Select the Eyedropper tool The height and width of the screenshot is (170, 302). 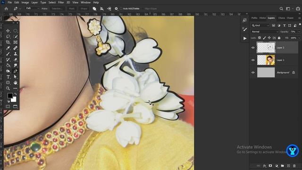[x=8, y=48]
